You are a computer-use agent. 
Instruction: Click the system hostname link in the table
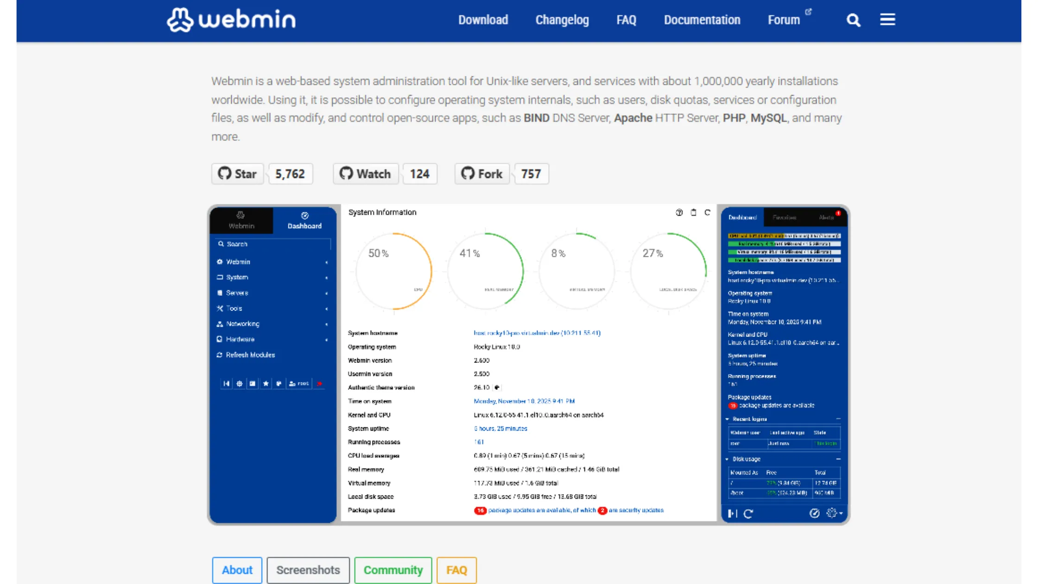[537, 333]
